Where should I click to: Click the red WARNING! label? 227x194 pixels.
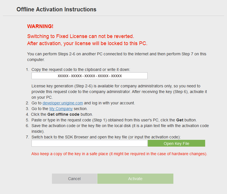pyautogui.click(x=40, y=26)
